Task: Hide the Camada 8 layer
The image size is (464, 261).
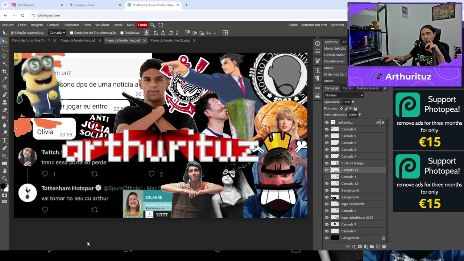Action: click(327, 129)
